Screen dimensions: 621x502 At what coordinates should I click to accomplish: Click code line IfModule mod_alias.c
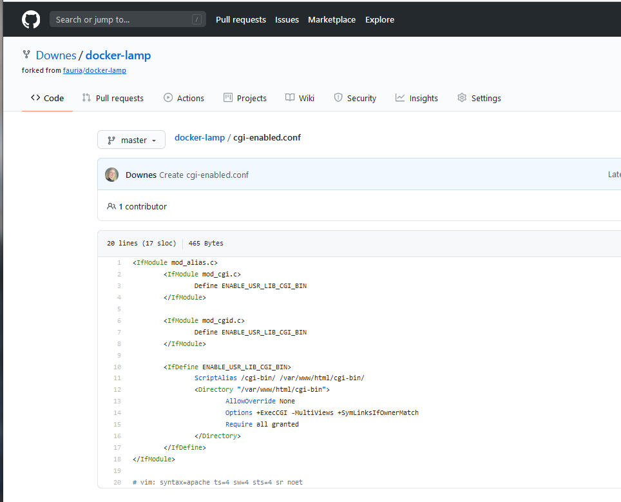(175, 263)
